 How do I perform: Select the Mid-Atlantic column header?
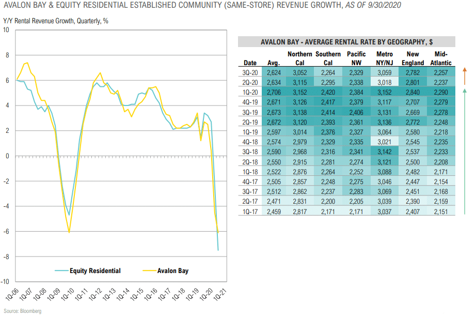(x=441, y=58)
